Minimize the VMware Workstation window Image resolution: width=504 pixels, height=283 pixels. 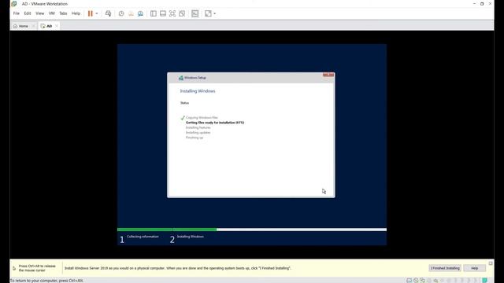[x=474, y=4]
